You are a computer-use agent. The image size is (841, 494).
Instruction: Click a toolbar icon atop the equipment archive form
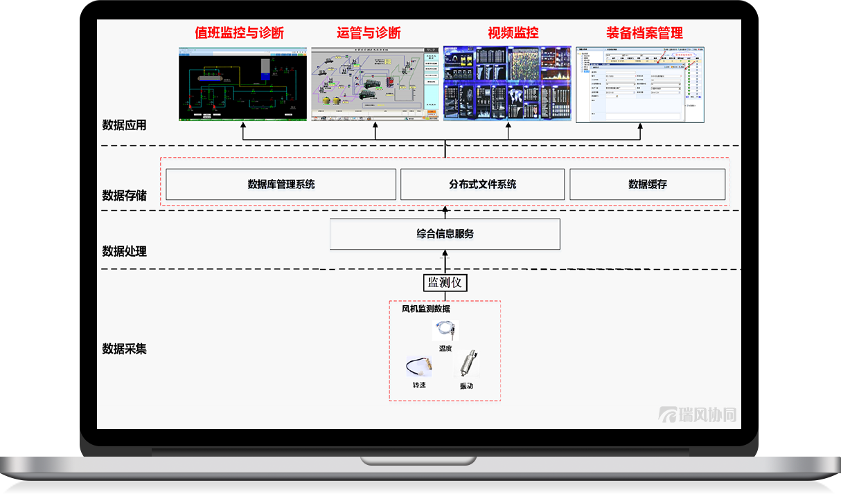[666, 49]
